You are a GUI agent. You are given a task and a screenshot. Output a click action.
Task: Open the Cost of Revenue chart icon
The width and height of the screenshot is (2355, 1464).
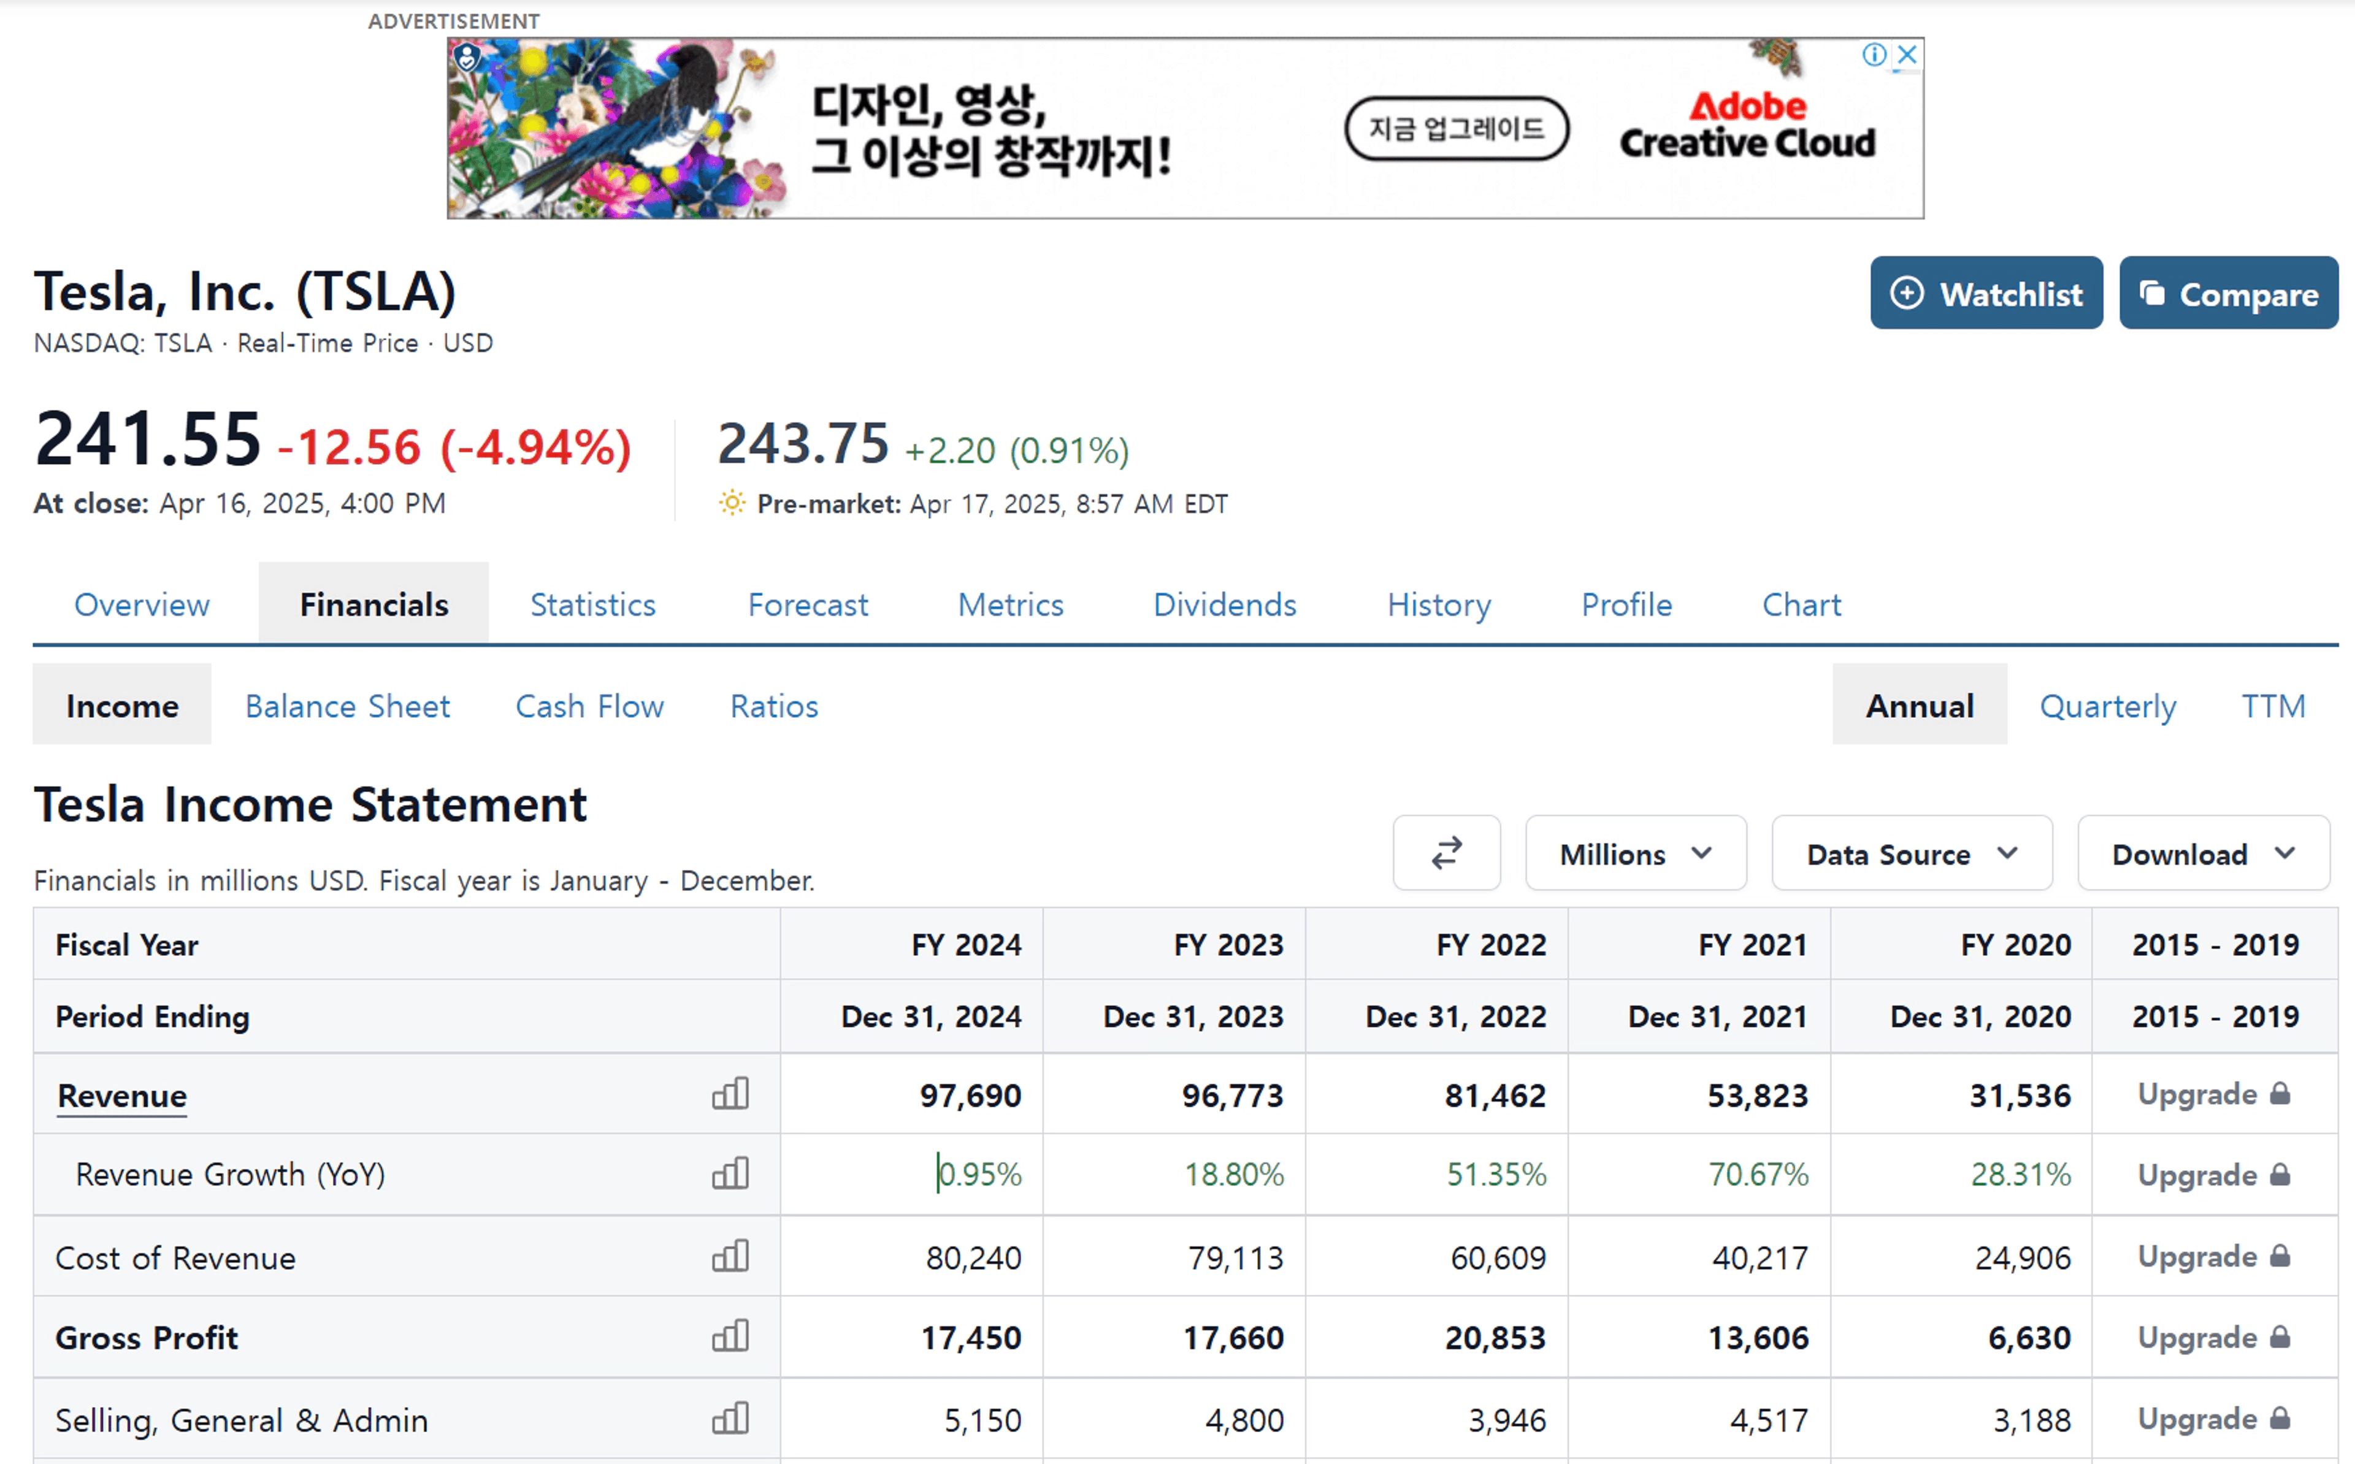point(730,1257)
